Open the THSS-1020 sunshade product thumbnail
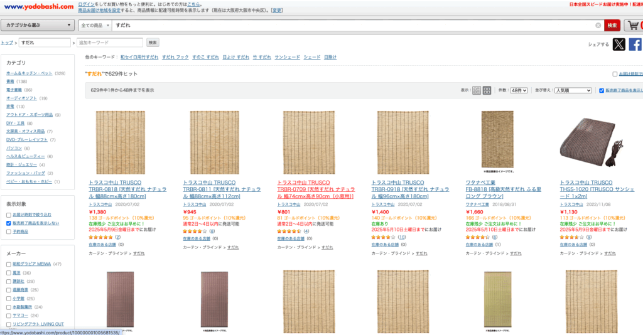Viewport: 643px width, 335px height. pos(592,142)
